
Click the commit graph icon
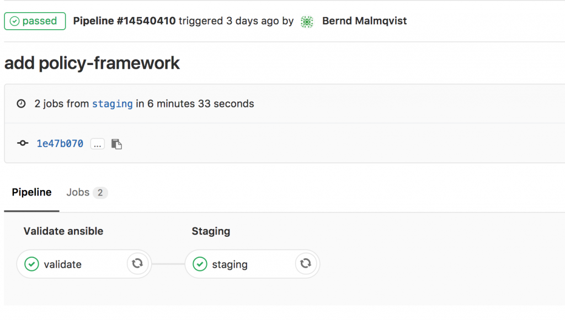[x=23, y=143]
